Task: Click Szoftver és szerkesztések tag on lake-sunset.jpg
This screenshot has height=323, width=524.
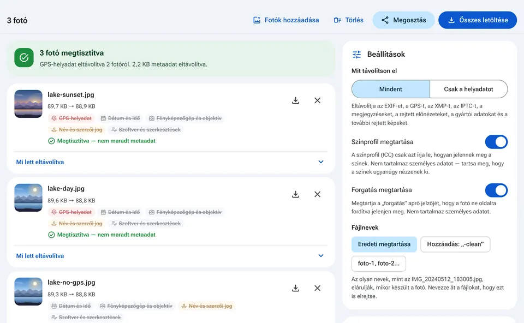Action: 146,130
